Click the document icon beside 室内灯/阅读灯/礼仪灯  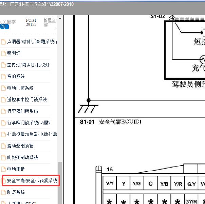[3, 65]
